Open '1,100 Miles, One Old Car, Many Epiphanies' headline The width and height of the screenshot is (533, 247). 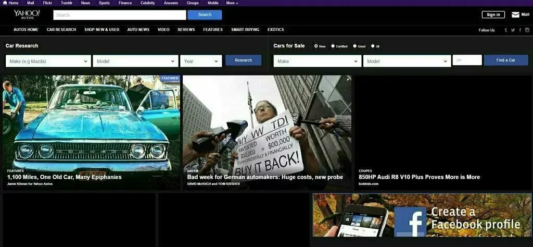[64, 177]
